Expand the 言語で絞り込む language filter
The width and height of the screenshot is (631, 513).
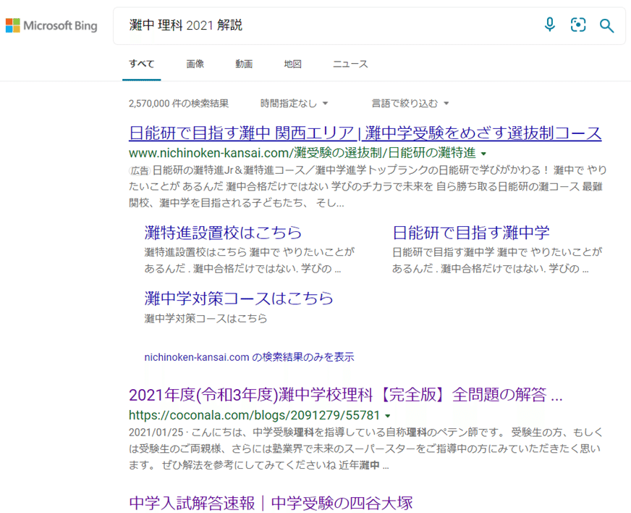pos(410,104)
